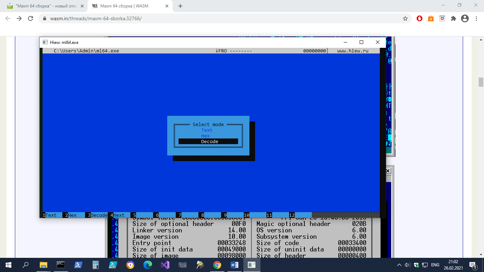Expand the Chrome three-dot menu
This screenshot has height=272, width=484.
click(476, 18)
